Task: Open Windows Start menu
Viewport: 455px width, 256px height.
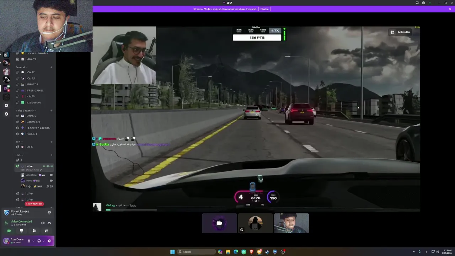Action: pyautogui.click(x=172, y=252)
